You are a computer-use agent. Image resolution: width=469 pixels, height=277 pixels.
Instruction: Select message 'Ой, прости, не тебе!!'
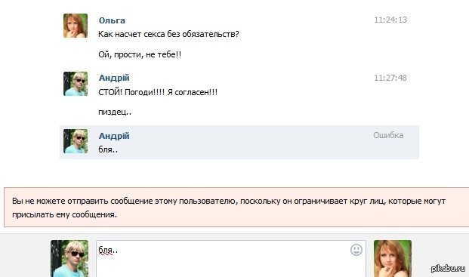pos(140,54)
